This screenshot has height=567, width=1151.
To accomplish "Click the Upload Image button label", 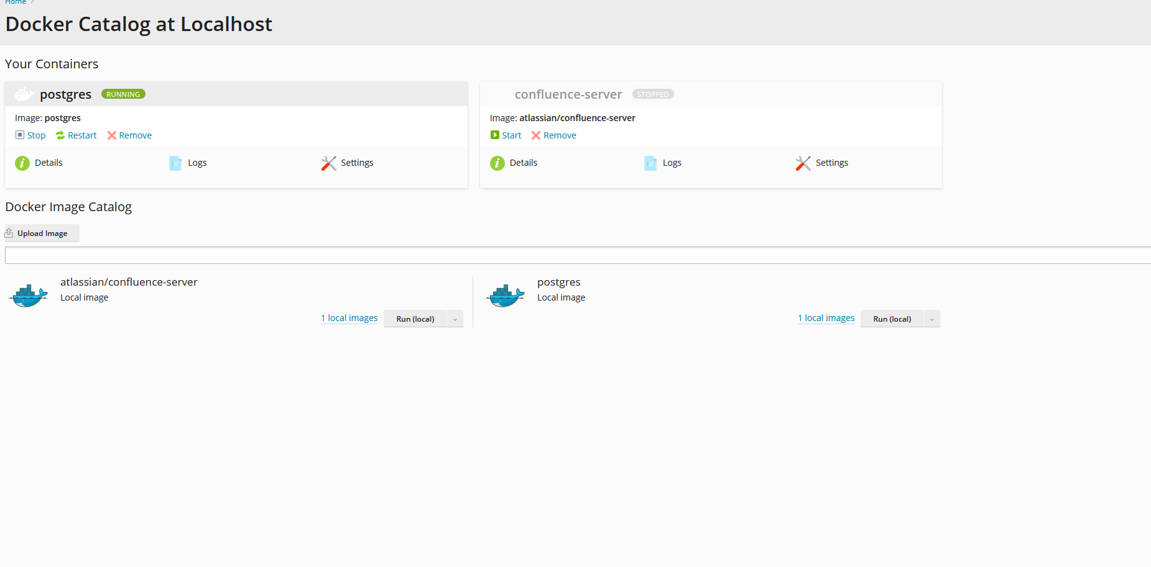I will (x=42, y=234).
